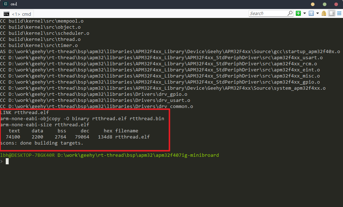Click the command prompt cursor line
The width and height of the screenshot is (343, 207).
(x=7, y=161)
